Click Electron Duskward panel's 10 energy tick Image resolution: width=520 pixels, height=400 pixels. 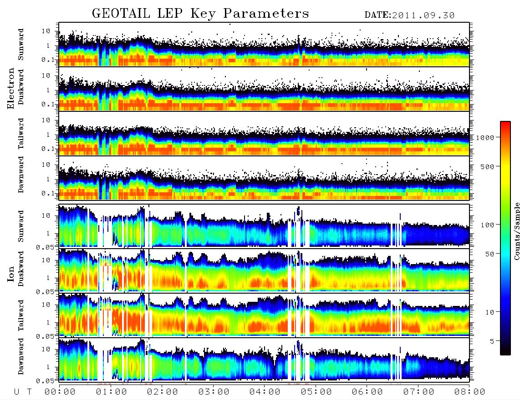click(46, 75)
